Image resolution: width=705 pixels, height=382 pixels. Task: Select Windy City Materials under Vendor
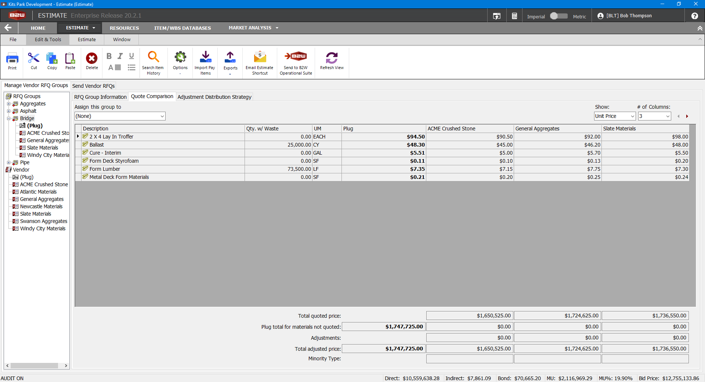43,228
